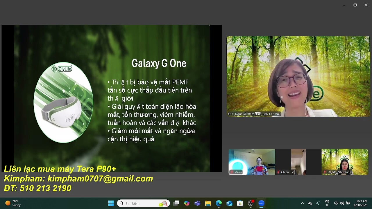The height and width of the screenshot is (209, 372).
Task: Switch the VIE TL input language
Action: (327, 203)
